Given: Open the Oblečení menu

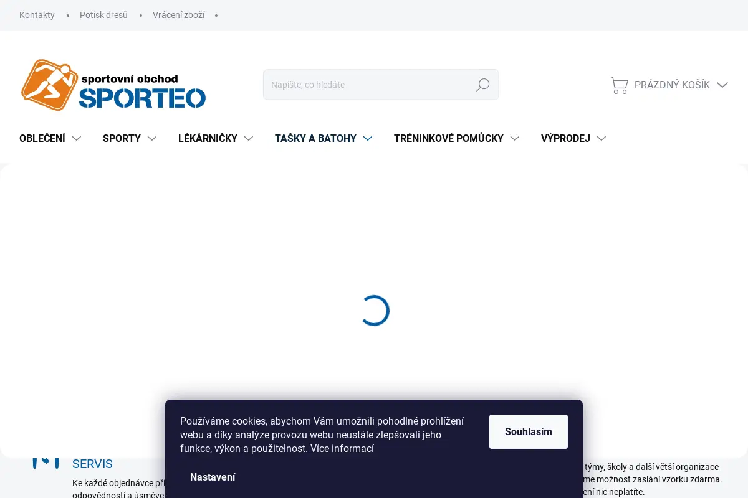Looking at the screenshot, I should [x=42, y=138].
